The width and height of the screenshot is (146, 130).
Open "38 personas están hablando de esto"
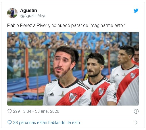[47, 123]
